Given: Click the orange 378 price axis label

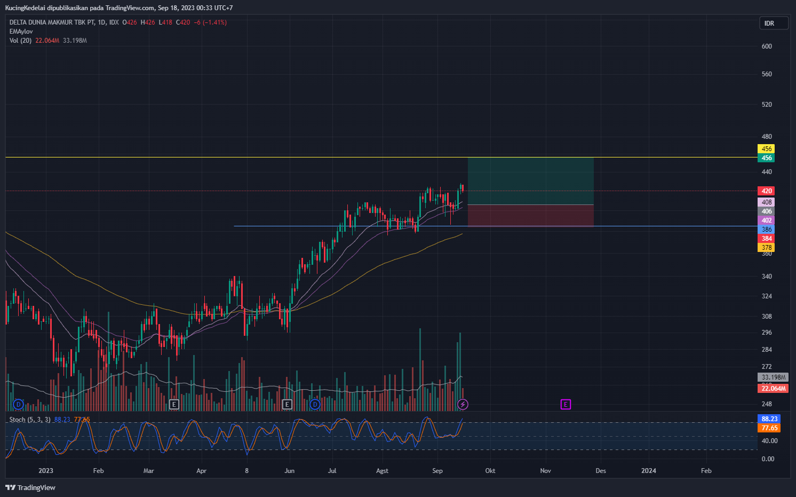Looking at the screenshot, I should (x=766, y=248).
